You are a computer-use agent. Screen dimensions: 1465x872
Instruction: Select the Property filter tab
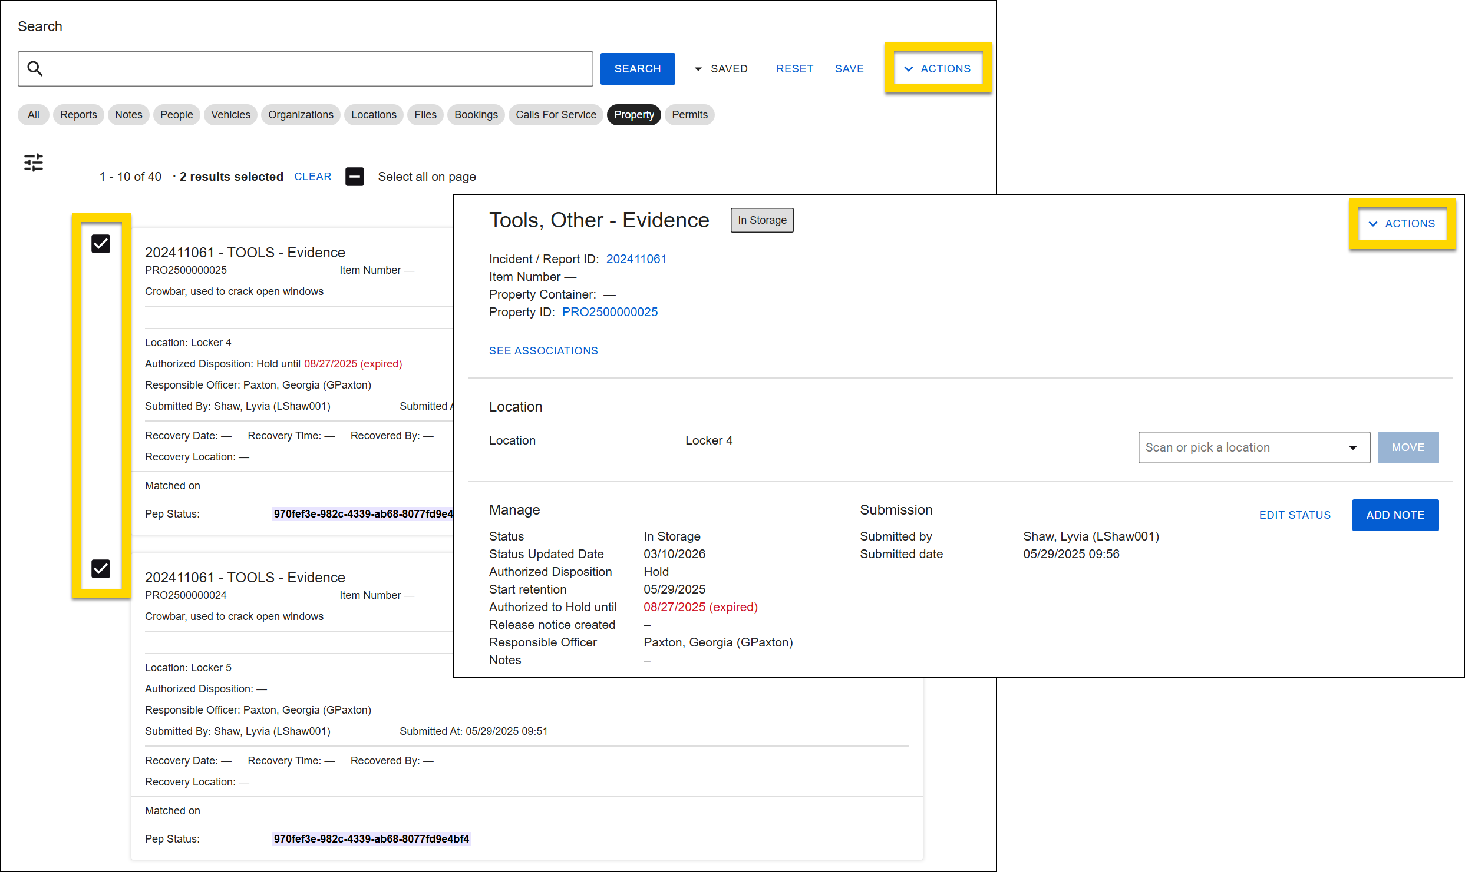tap(634, 115)
